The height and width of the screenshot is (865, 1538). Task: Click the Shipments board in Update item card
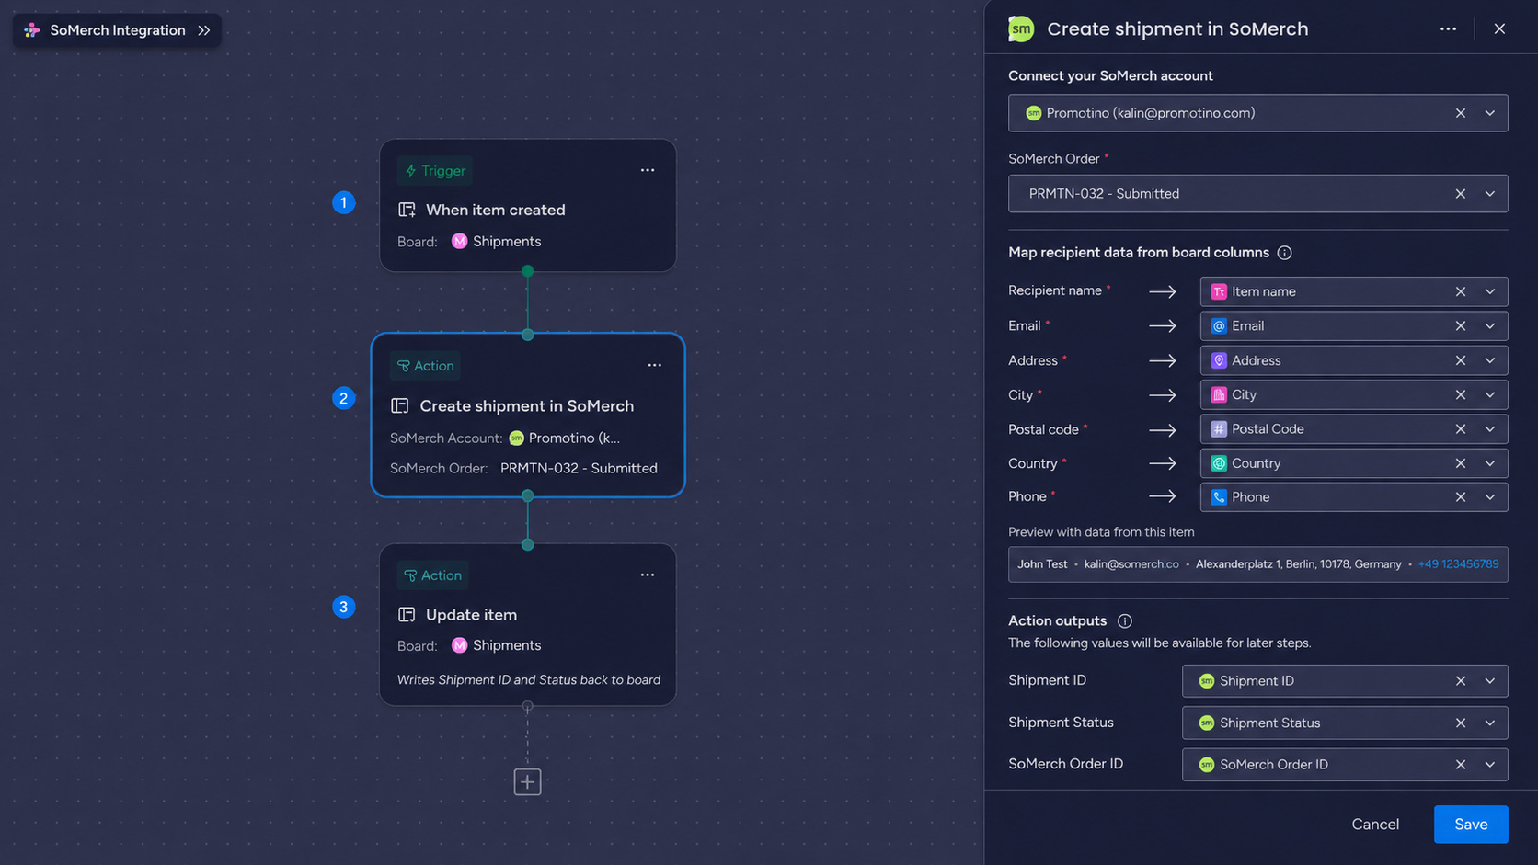tap(497, 645)
